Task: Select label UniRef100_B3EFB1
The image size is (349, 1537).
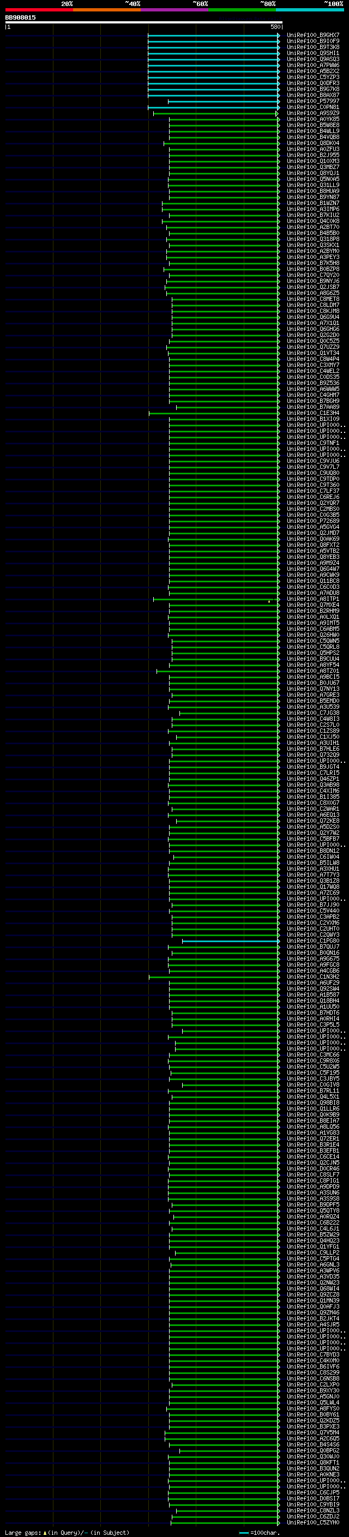Action: [313, 1151]
